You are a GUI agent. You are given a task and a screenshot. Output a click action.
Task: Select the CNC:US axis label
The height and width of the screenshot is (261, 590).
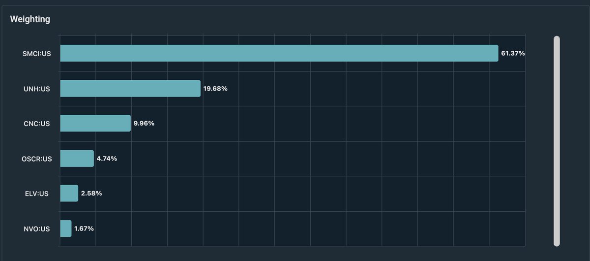[x=37, y=124]
